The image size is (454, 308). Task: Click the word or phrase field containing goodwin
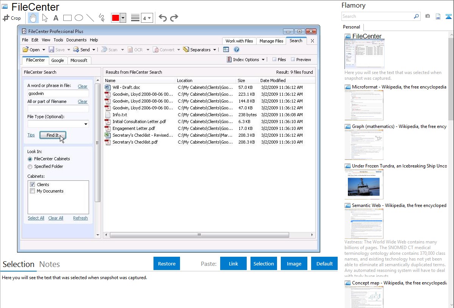coord(58,93)
